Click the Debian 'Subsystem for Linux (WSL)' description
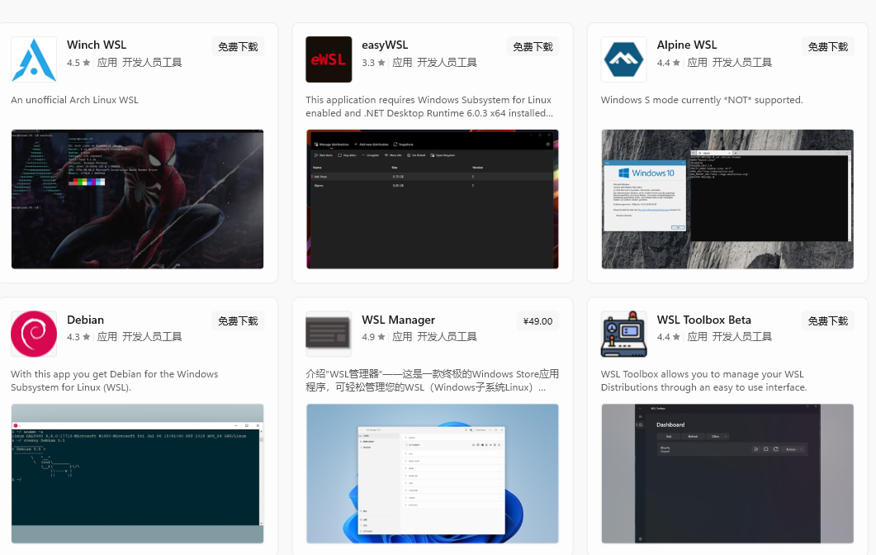 pos(115,382)
